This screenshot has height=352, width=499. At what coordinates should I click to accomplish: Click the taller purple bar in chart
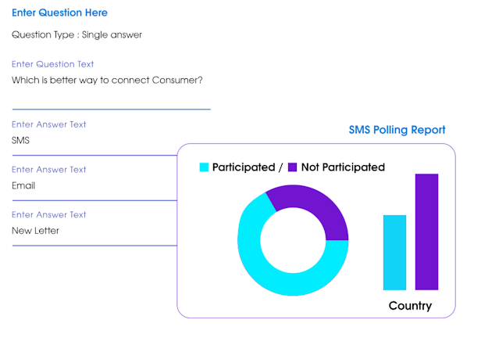[x=426, y=231]
